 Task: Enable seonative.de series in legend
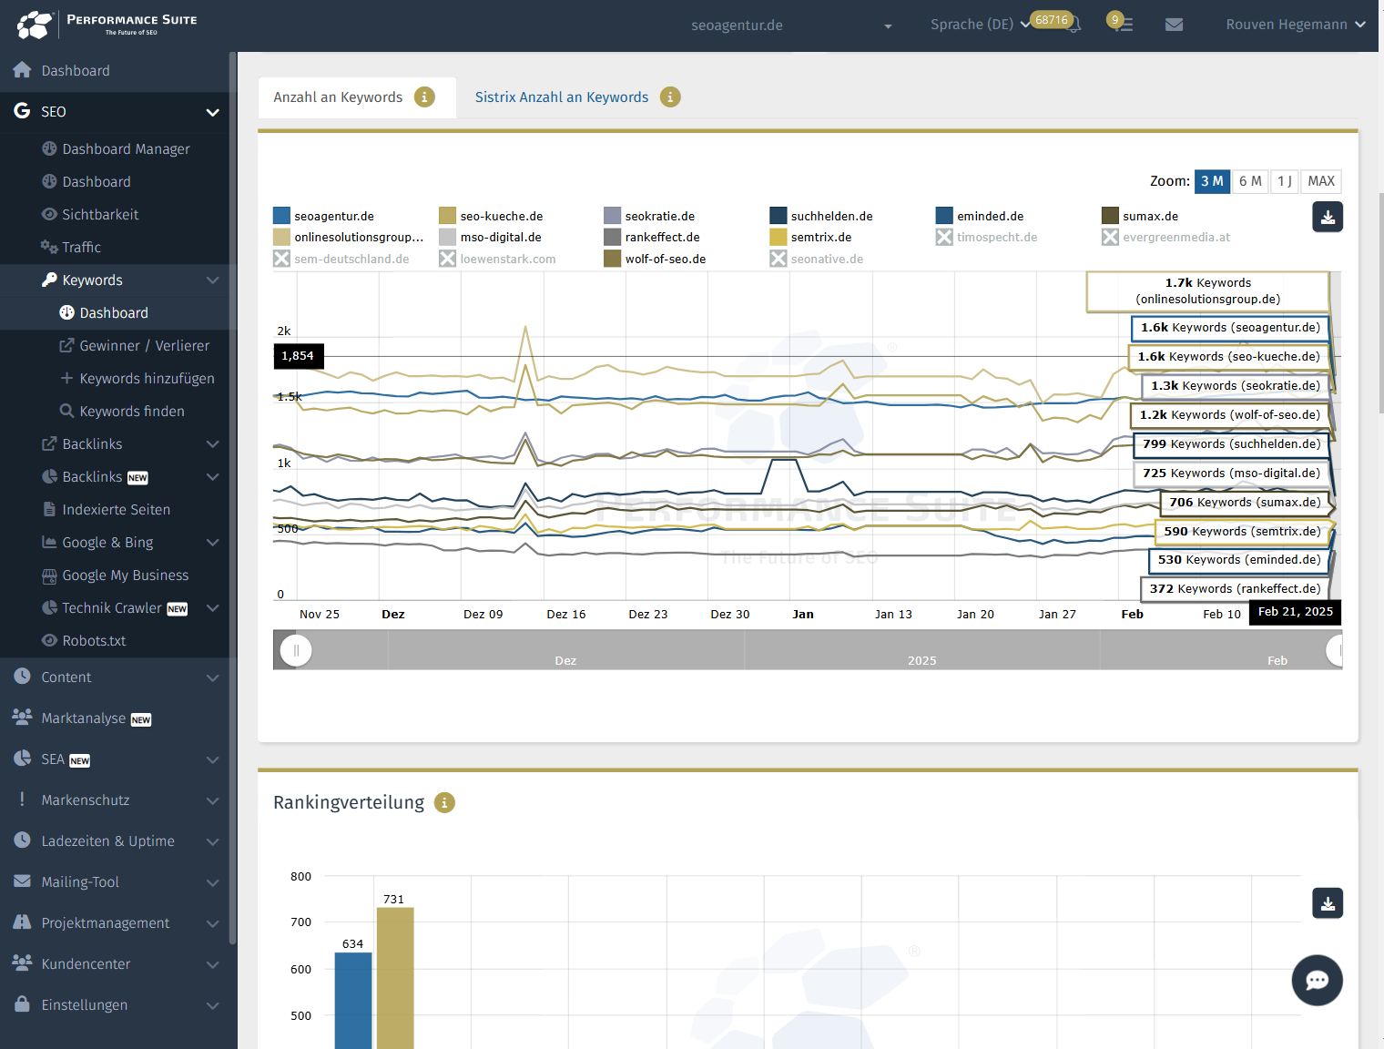pyautogui.click(x=817, y=259)
